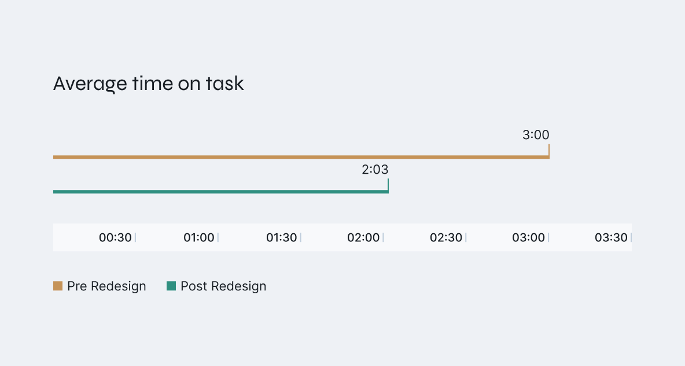Click the 2:03 value label above teal bar
This screenshot has height=366, width=685.
[x=375, y=170]
